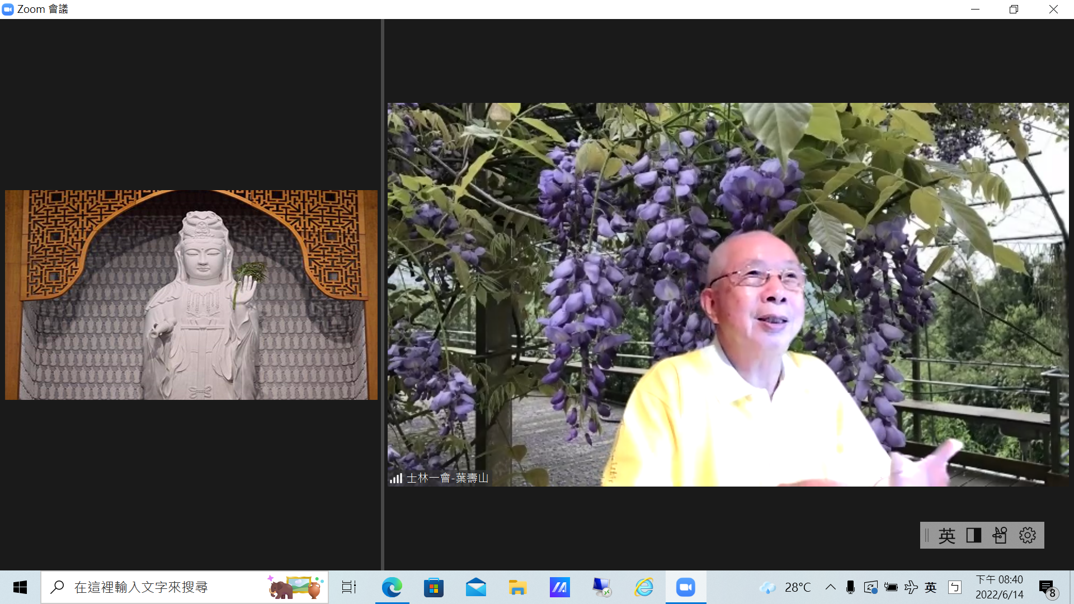The height and width of the screenshot is (604, 1074).
Task: Open Task View from the taskbar
Action: coord(349,587)
